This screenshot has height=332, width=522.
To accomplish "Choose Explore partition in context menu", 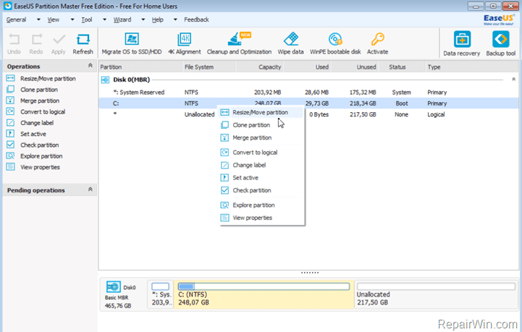I will [261, 205].
